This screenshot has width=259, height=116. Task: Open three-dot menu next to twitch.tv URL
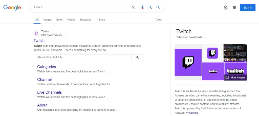click(65, 35)
